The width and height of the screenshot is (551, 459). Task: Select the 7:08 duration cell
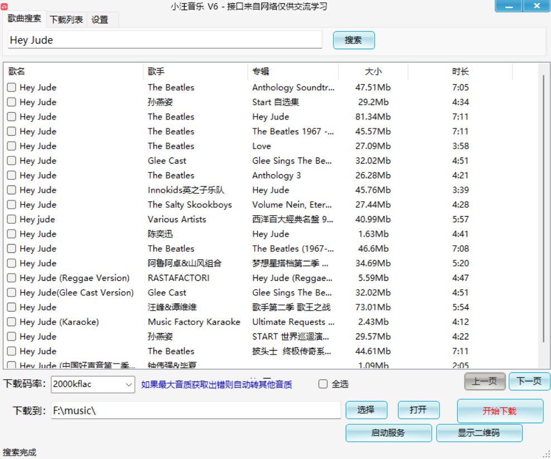460,248
